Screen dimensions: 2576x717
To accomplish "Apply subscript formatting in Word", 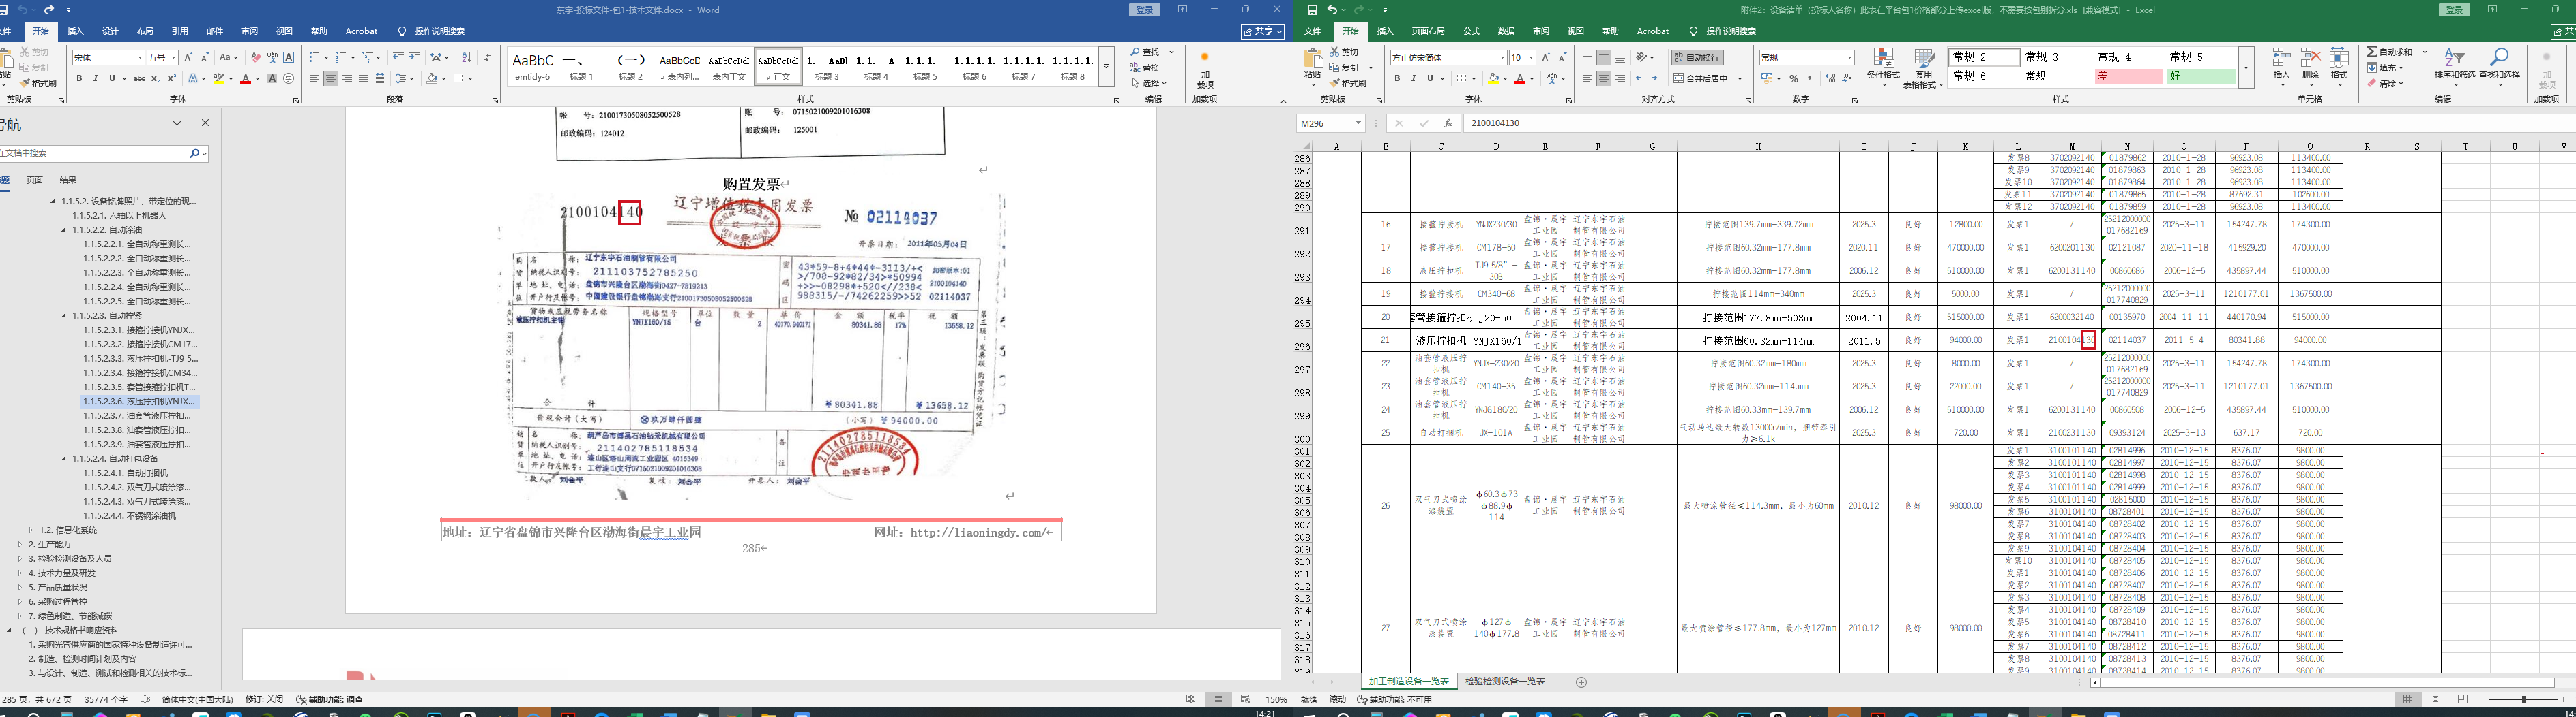I will click(155, 78).
